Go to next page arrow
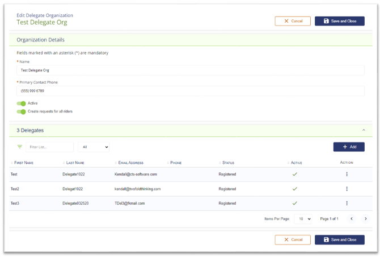Viewport: 380px width, 257px height. (365, 218)
